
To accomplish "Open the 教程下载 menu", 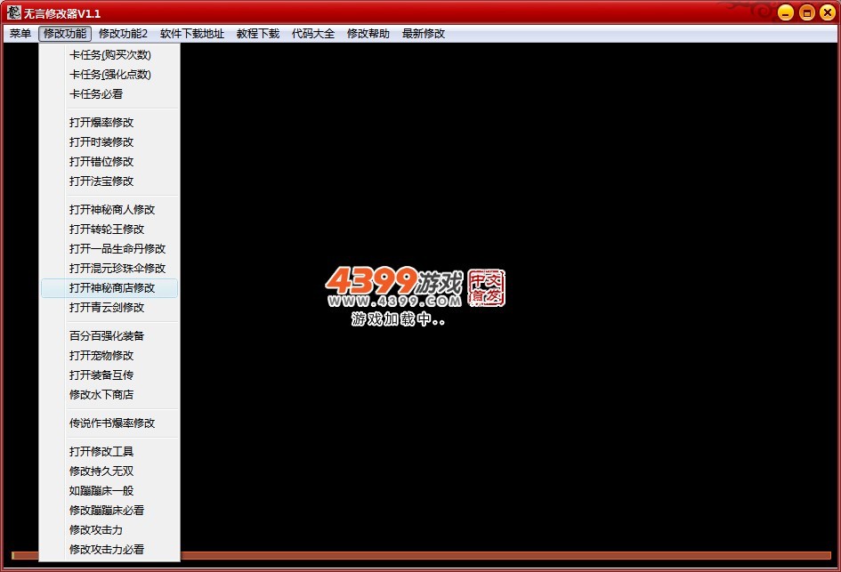I will click(x=258, y=34).
